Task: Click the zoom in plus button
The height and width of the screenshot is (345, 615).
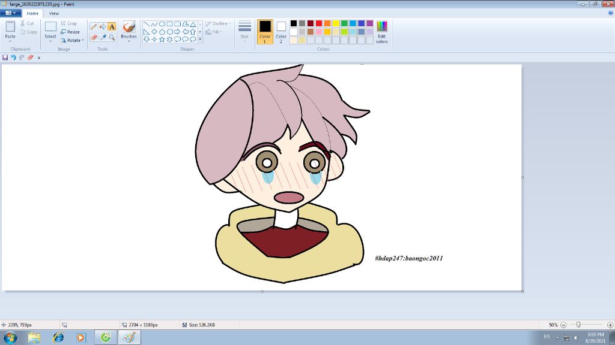Action: tap(610, 325)
